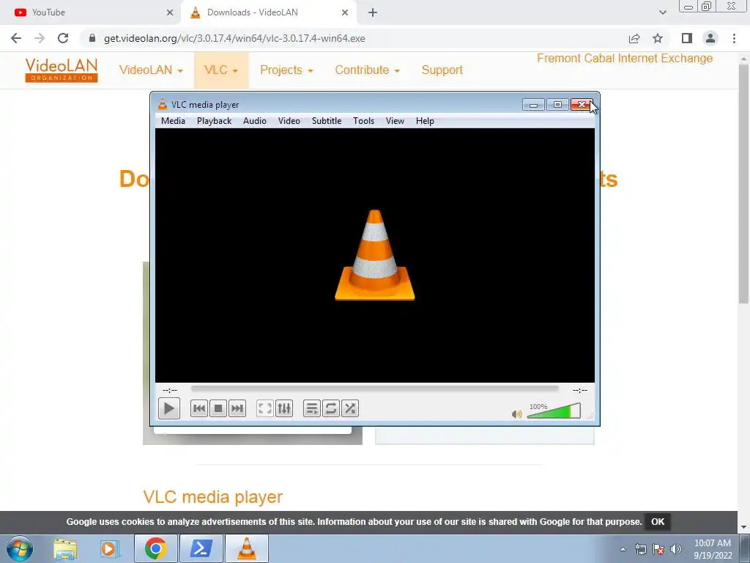Open the Help menu in VLC

tap(425, 121)
